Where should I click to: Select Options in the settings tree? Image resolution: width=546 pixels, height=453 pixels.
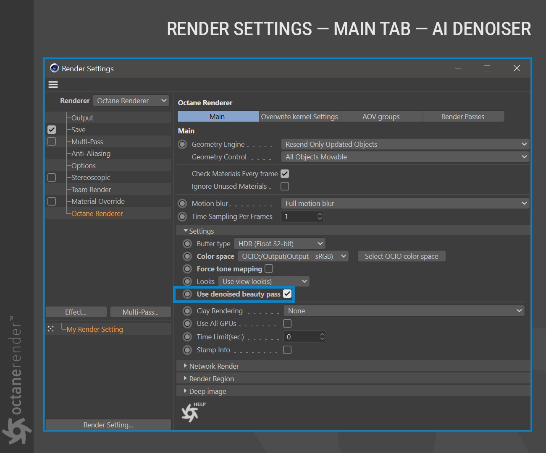(84, 166)
